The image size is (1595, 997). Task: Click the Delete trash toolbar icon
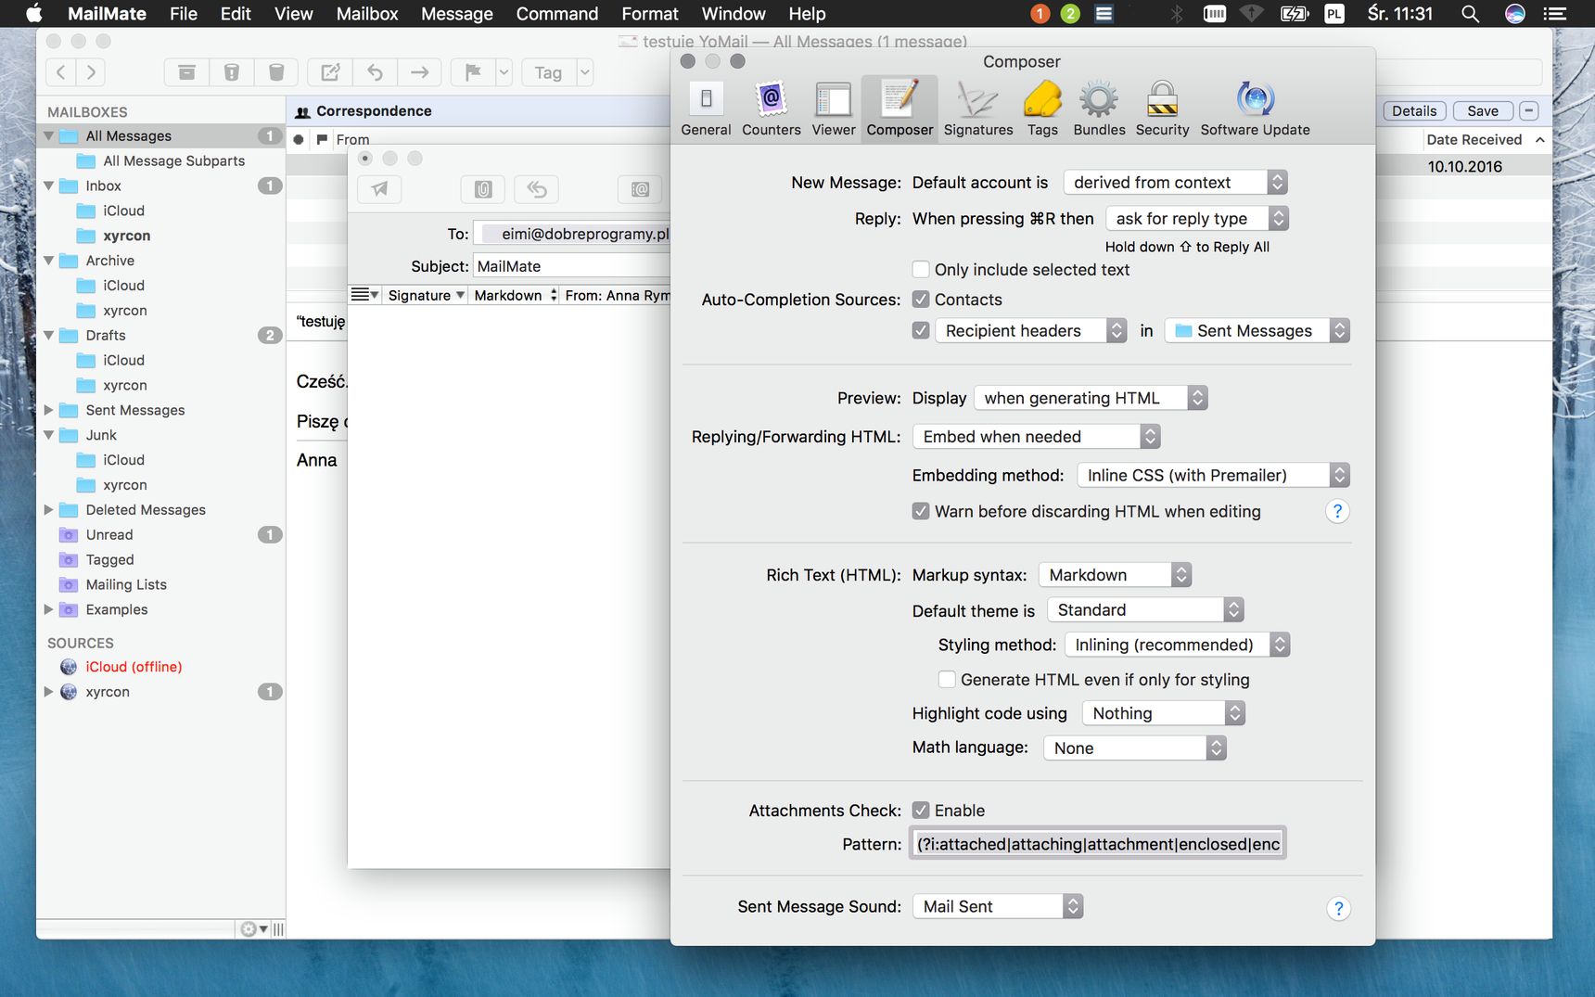click(276, 72)
